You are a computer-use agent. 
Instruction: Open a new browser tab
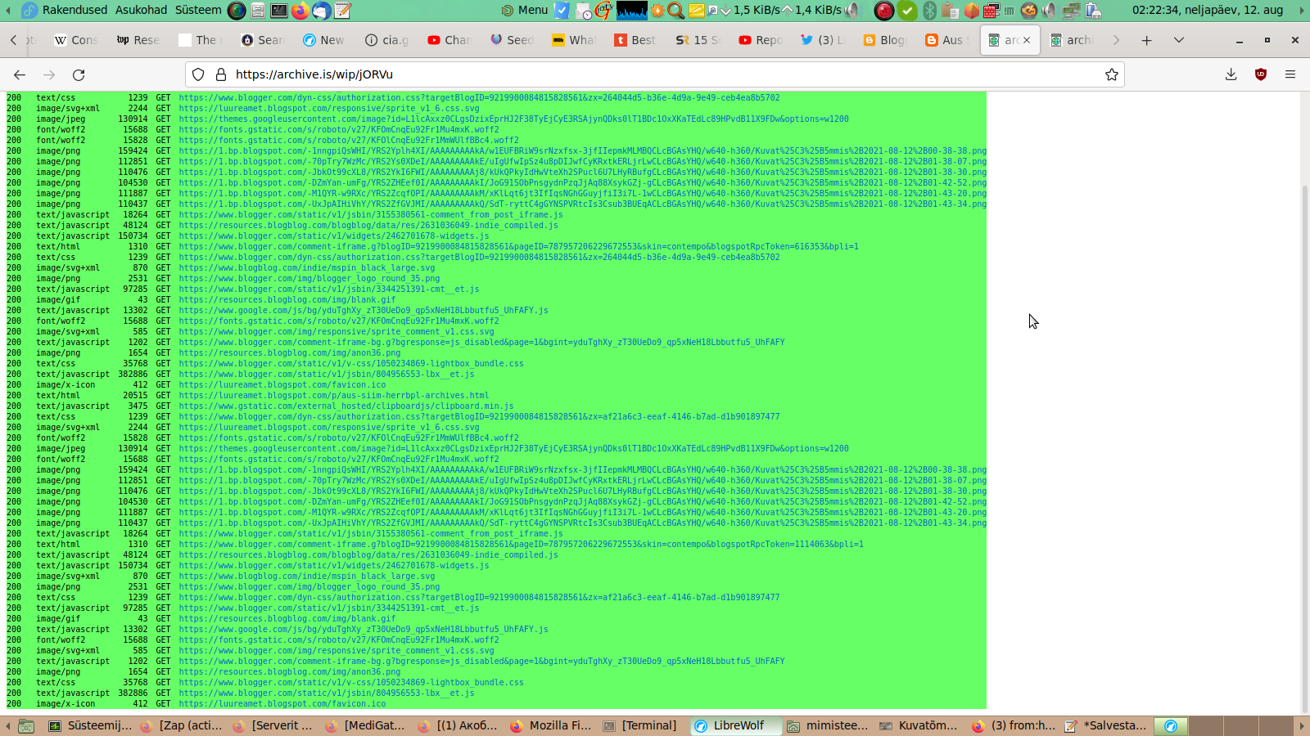pos(1146,40)
